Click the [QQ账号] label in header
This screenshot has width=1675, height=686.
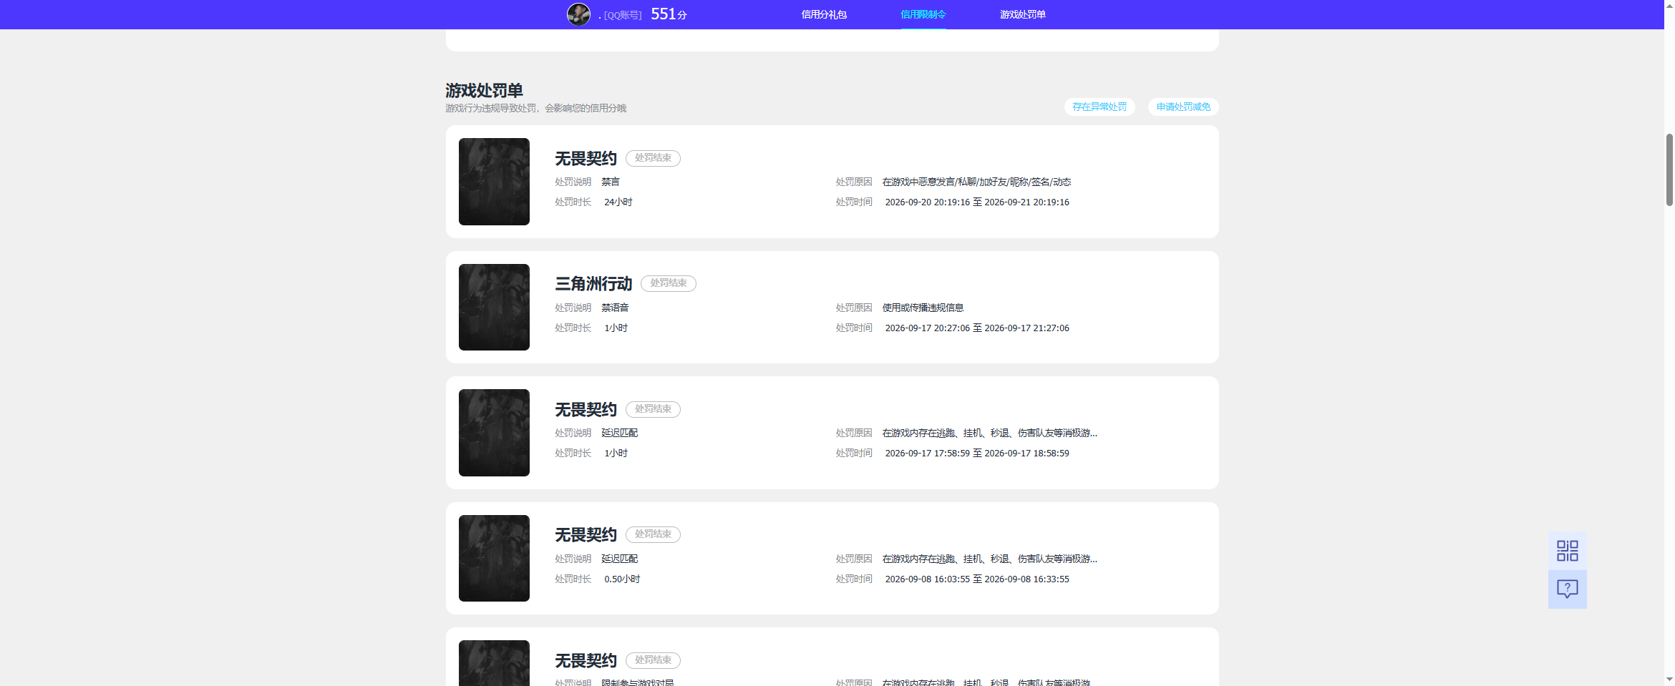[623, 15]
